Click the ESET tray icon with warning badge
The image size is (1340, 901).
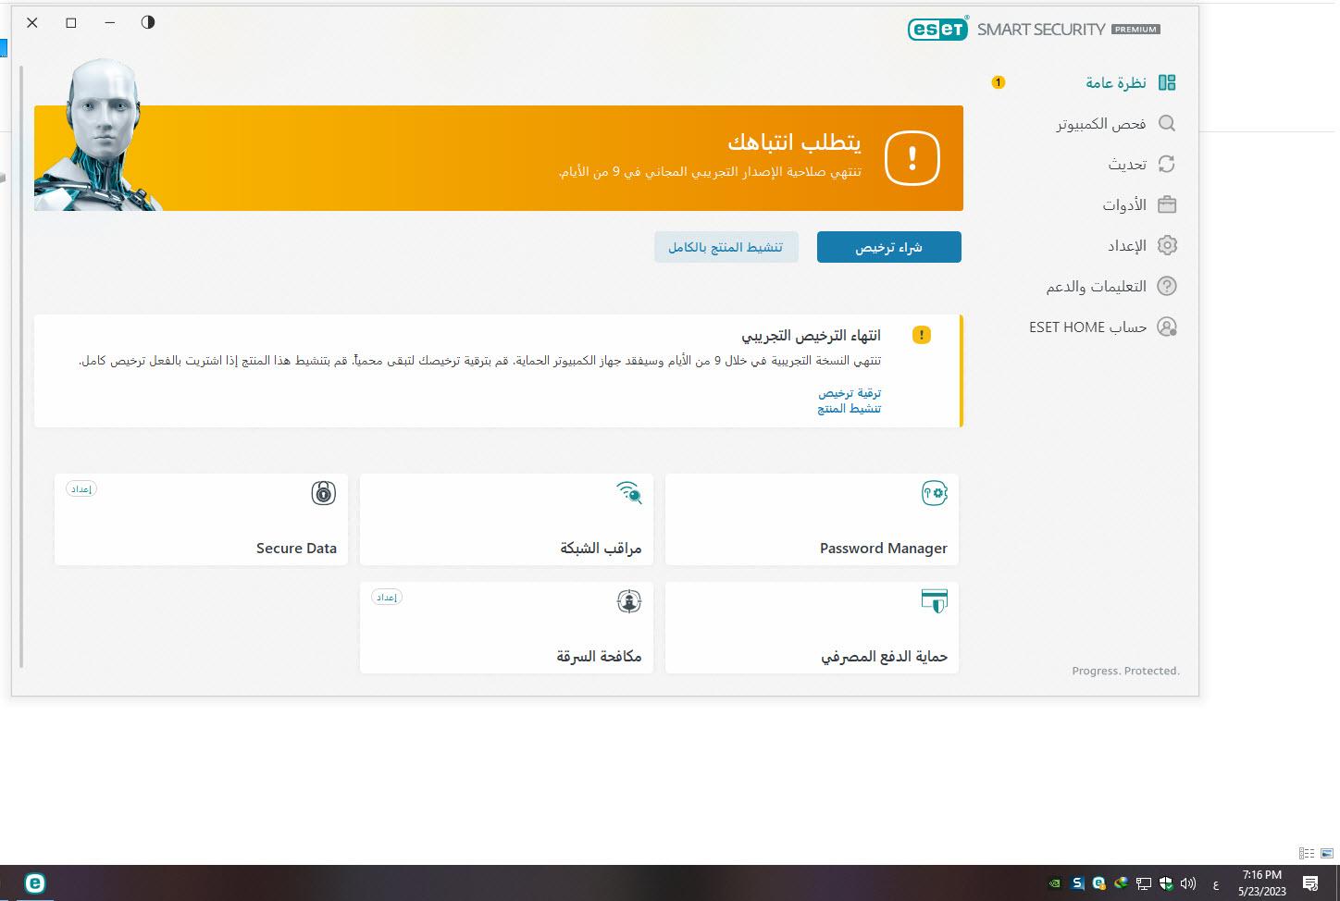tap(1099, 883)
